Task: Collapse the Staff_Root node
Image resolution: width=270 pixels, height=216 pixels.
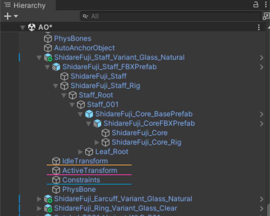Action: (64, 95)
